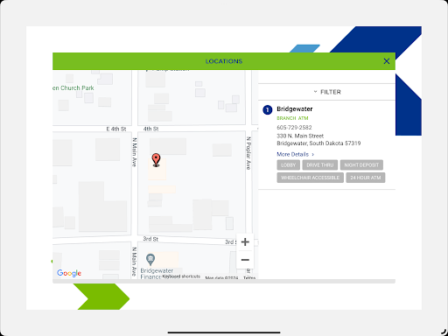Screen dimensions: 448x336
Task: Click the chevron beside More Details
Action: pos(313,154)
